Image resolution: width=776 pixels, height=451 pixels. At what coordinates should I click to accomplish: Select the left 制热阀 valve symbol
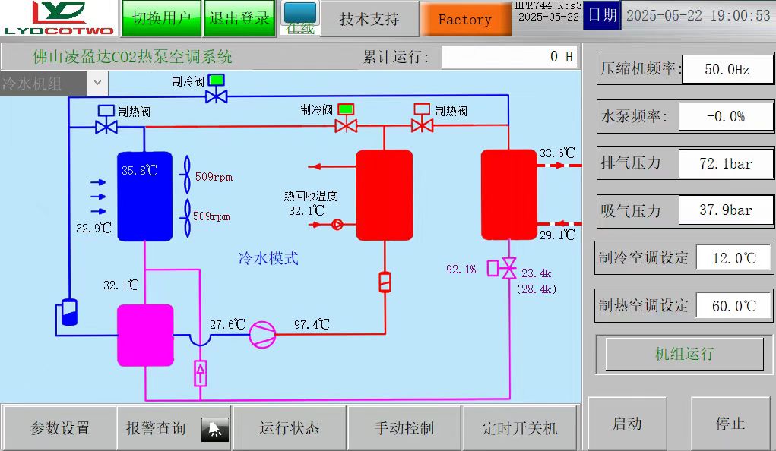(106, 127)
